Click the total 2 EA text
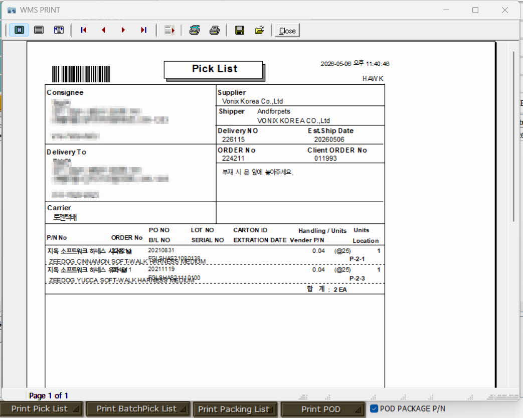Image resolution: width=523 pixels, height=418 pixels. pos(340,290)
